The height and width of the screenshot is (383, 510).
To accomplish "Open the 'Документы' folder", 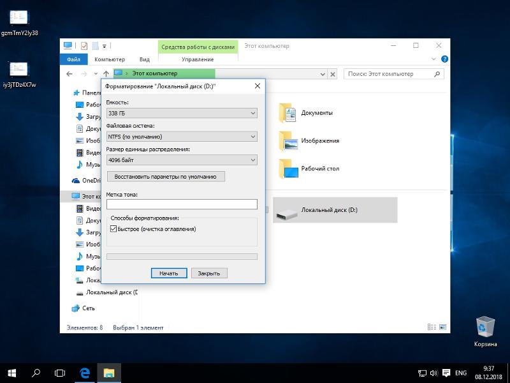I will [306, 113].
